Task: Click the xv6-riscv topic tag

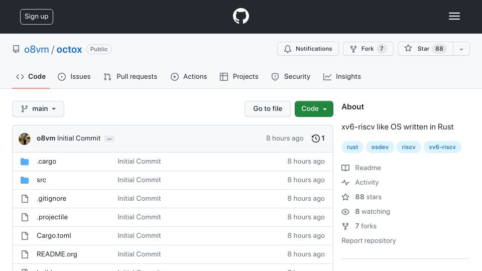Action: [442, 147]
